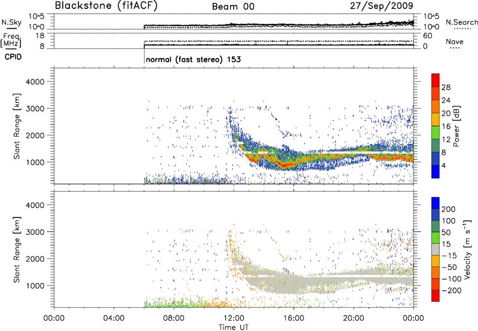
Task: Click the '16:00' time axis label
Action: 293,318
